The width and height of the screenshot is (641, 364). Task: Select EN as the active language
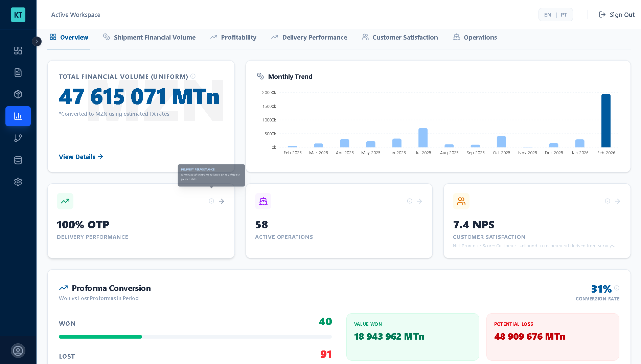click(x=548, y=15)
